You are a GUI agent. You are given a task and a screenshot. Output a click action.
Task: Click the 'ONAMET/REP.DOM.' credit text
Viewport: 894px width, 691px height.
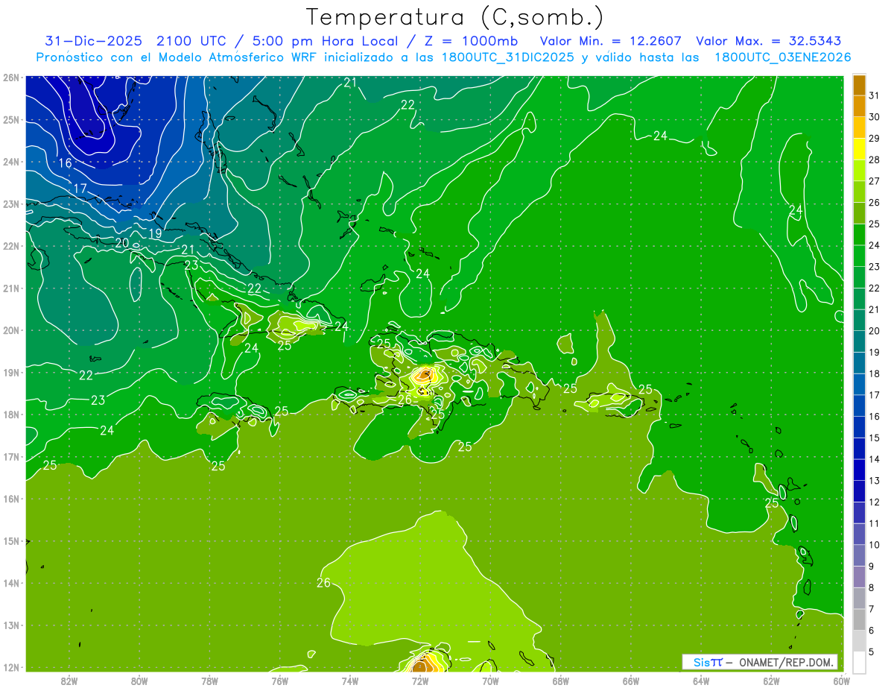[x=787, y=662]
